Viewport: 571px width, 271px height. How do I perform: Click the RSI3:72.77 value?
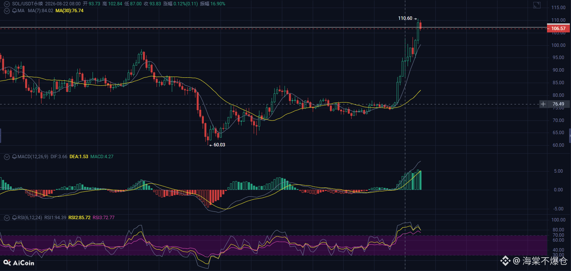coord(104,218)
